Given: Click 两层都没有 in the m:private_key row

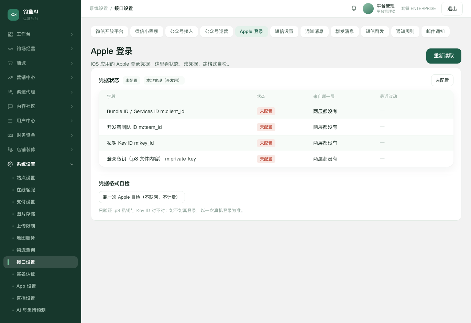Looking at the screenshot, I should point(325,159).
